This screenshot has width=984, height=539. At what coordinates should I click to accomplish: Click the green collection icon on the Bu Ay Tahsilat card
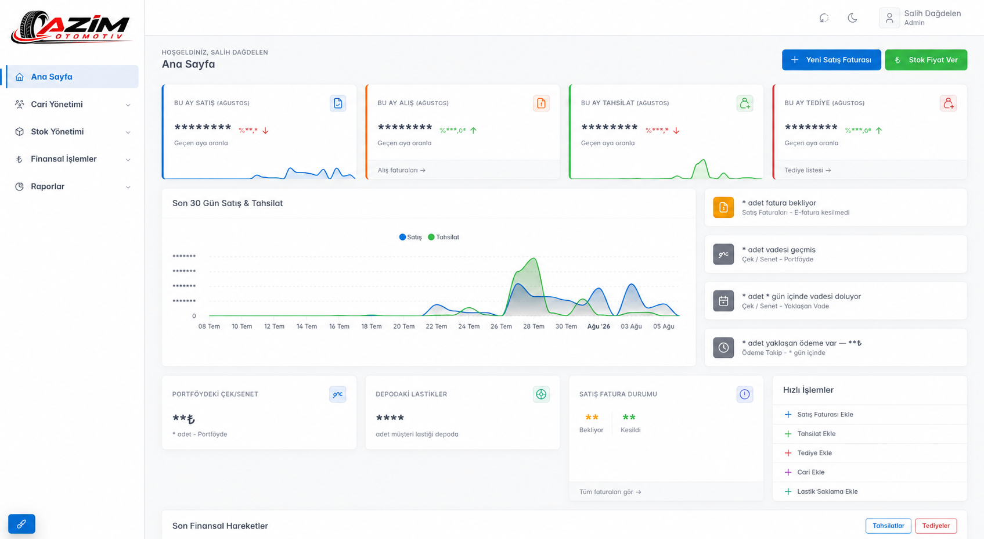(x=745, y=103)
